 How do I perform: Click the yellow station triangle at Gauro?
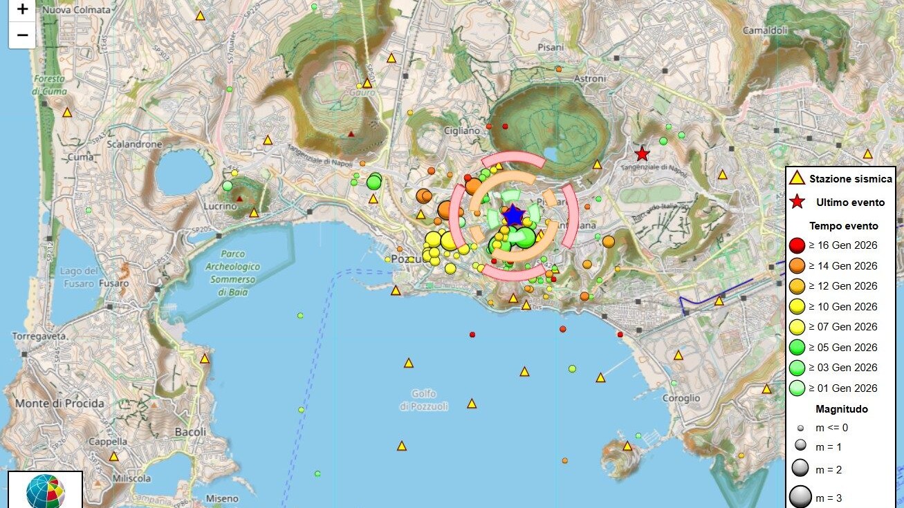[367, 84]
